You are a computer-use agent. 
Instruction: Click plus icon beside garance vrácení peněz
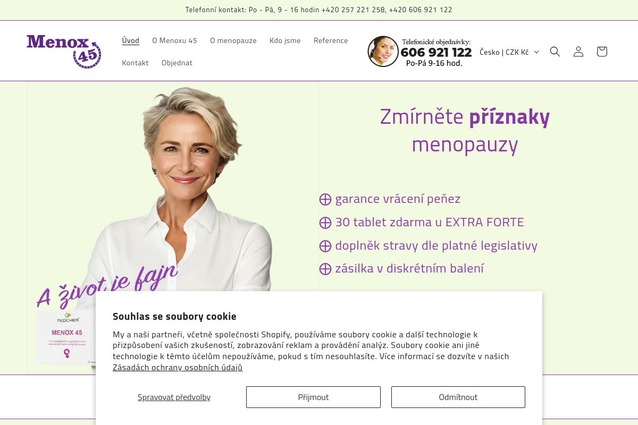pyautogui.click(x=325, y=199)
